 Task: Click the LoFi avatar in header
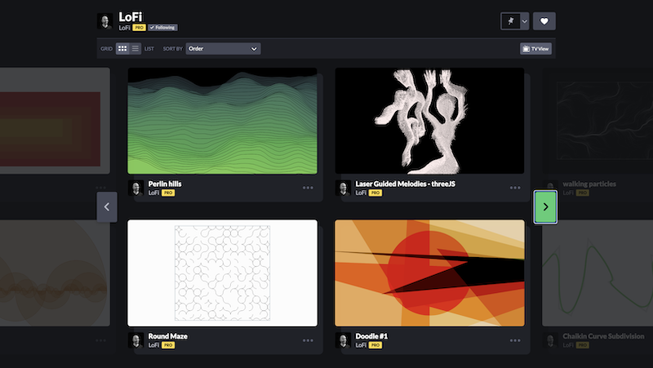105,21
